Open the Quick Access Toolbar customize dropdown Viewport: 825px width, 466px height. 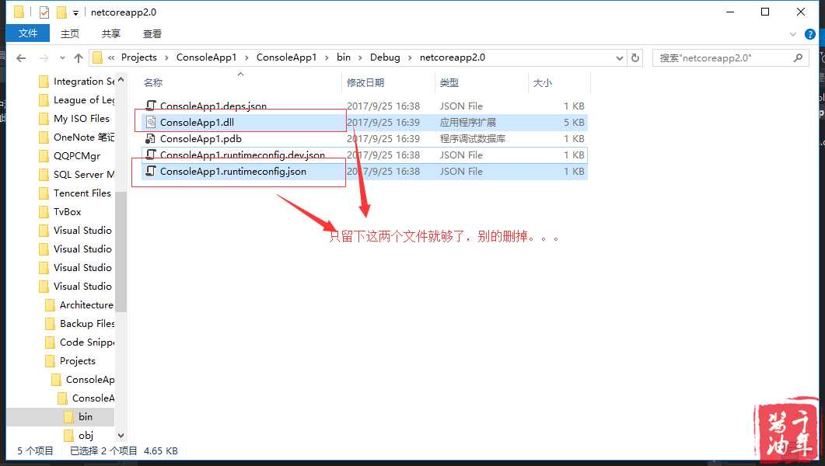pyautogui.click(x=75, y=13)
